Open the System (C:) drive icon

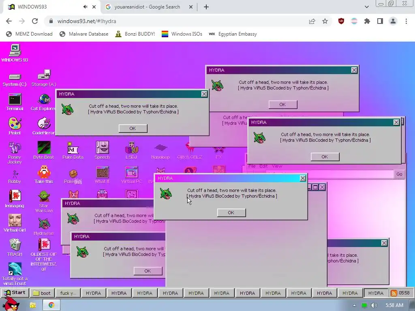pyautogui.click(x=15, y=80)
